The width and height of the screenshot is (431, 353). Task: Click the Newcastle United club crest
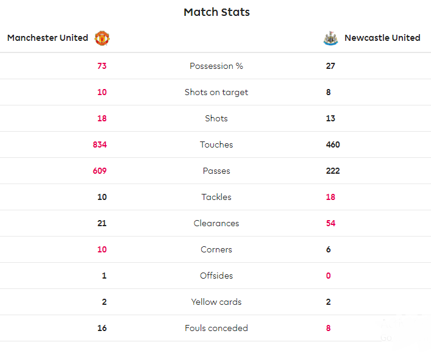tap(330, 38)
